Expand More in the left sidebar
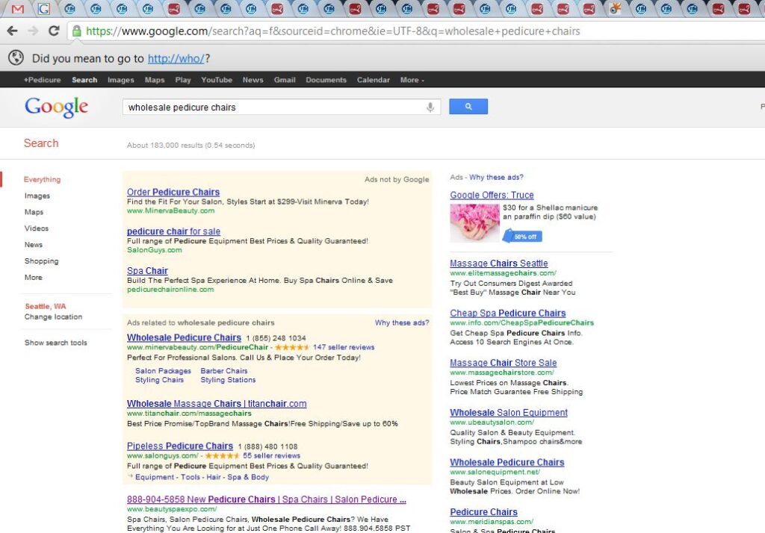The image size is (765, 533). point(33,278)
